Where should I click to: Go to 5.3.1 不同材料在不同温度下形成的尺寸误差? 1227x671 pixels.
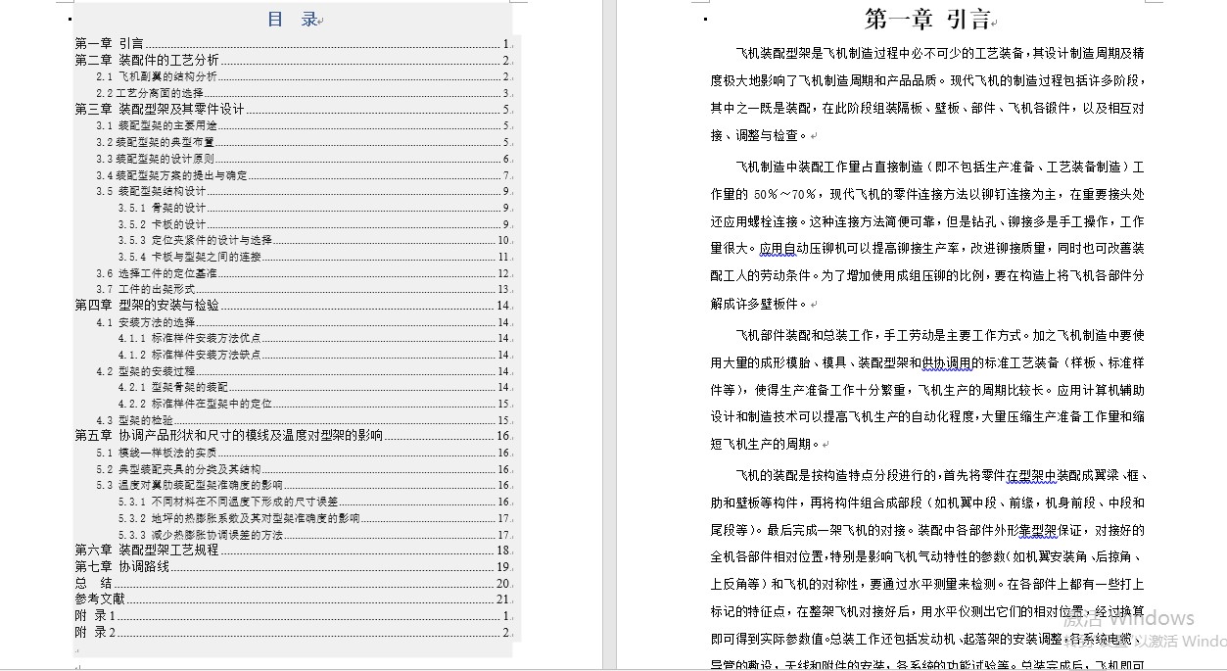(314, 502)
